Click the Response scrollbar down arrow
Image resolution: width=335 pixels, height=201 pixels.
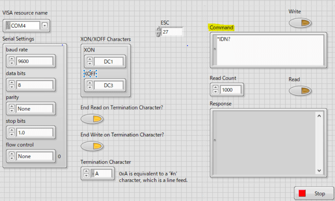point(319,171)
